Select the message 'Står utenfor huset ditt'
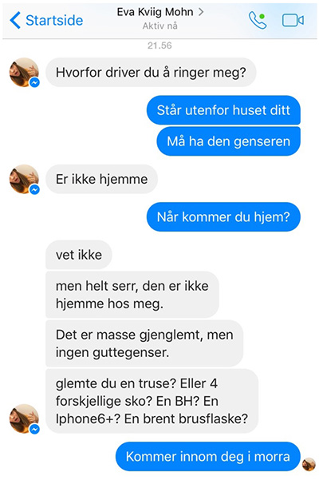This screenshot has height=484, width=319. pyautogui.click(x=223, y=110)
